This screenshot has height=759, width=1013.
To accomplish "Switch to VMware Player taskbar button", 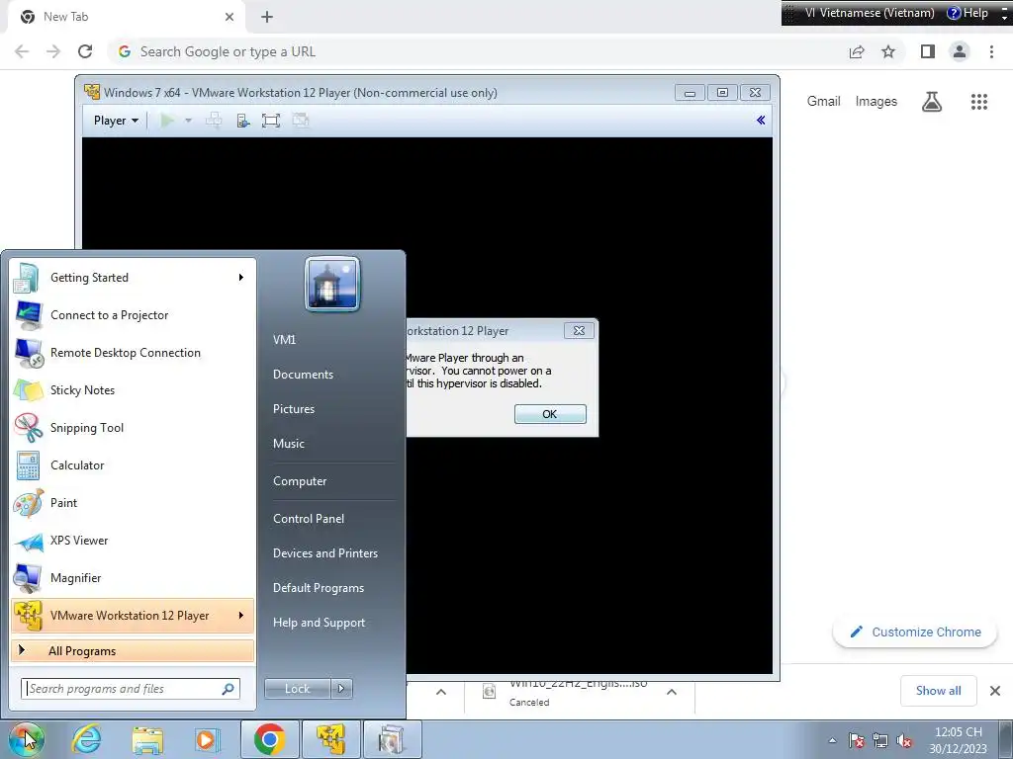I will click(330, 739).
